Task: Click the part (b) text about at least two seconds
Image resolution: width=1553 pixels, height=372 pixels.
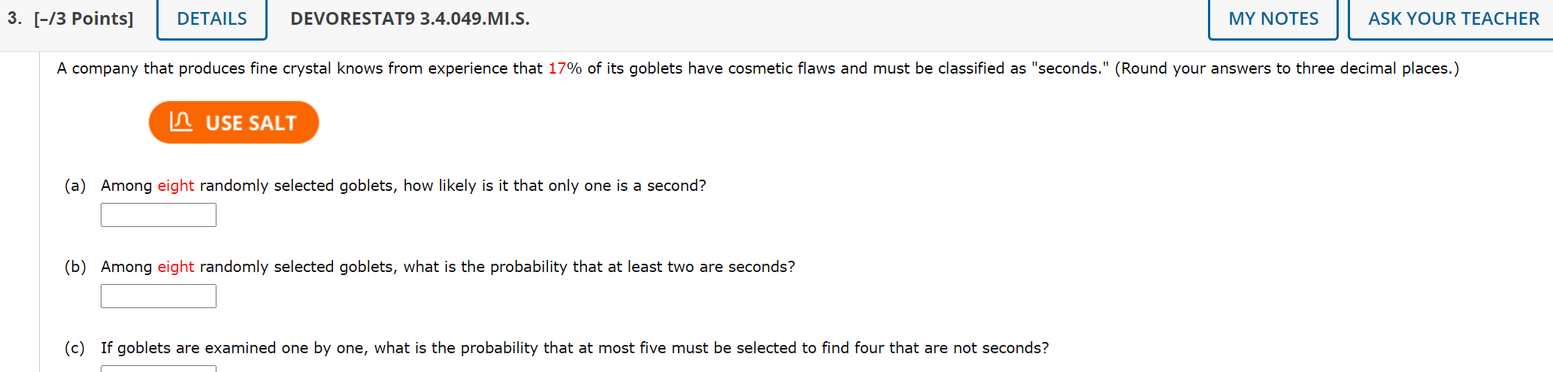Action: coord(448,267)
